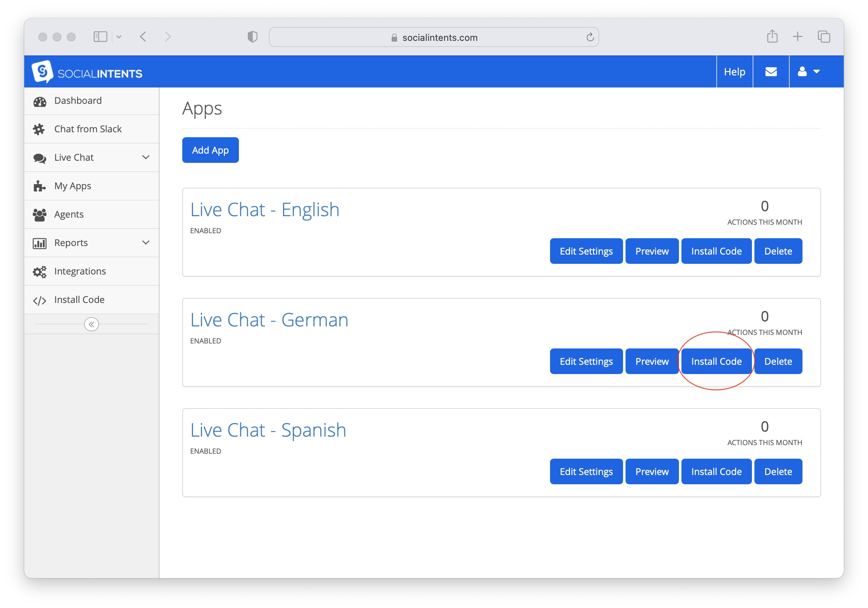The image size is (868, 608).
Task: Click the socialintents.com address bar
Action: [434, 37]
